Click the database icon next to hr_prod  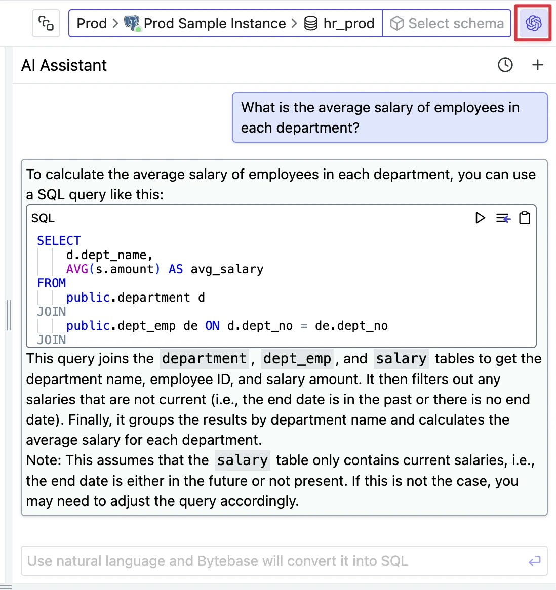[311, 23]
